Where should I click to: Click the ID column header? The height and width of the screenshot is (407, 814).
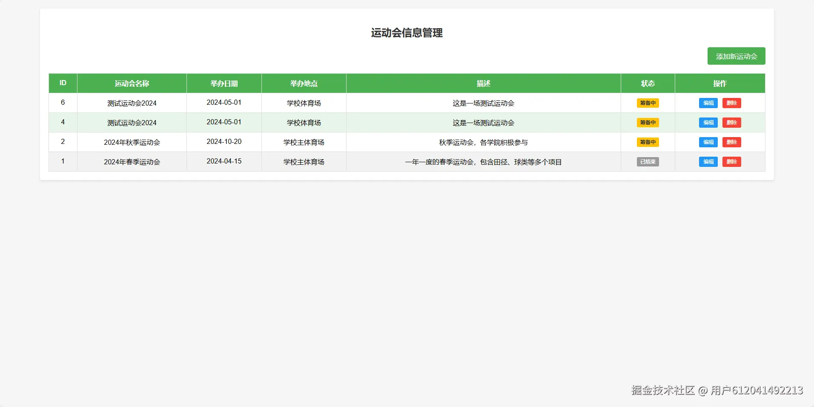pyautogui.click(x=63, y=83)
